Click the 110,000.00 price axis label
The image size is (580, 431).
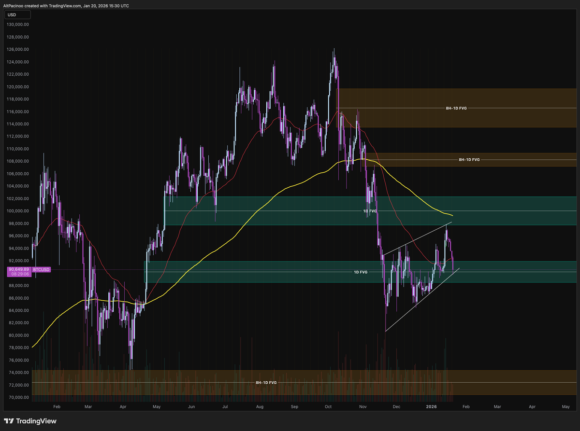coord(18,149)
